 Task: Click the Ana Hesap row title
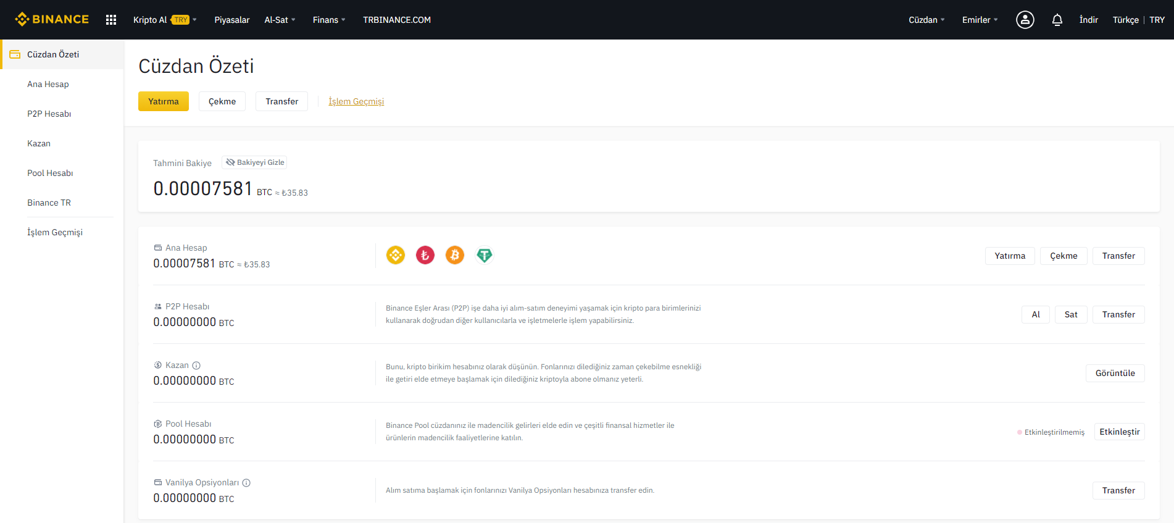pyautogui.click(x=186, y=248)
